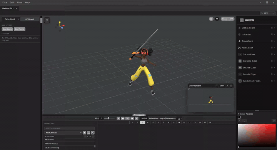Step forward one frame
This screenshot has width=277, height=150.
[132, 118]
